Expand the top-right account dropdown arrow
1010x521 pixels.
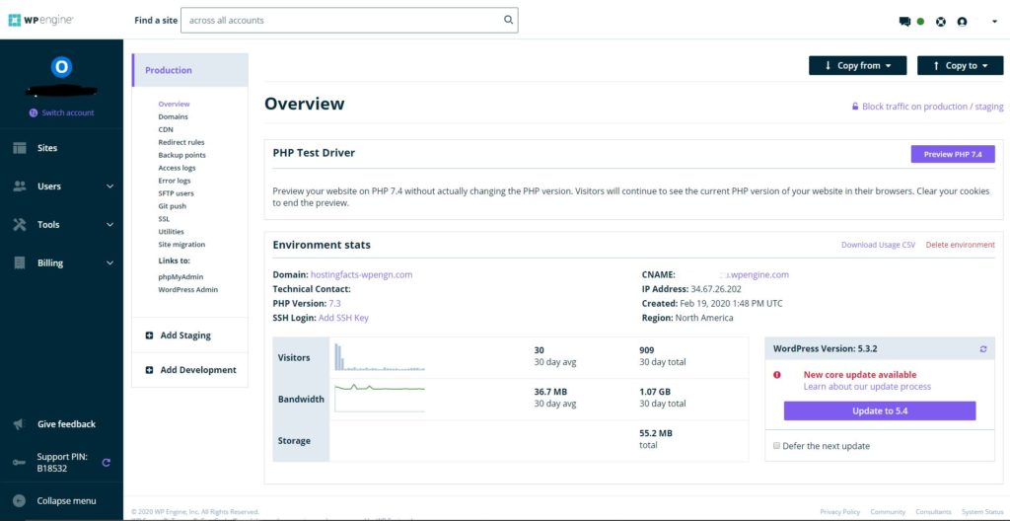point(994,22)
